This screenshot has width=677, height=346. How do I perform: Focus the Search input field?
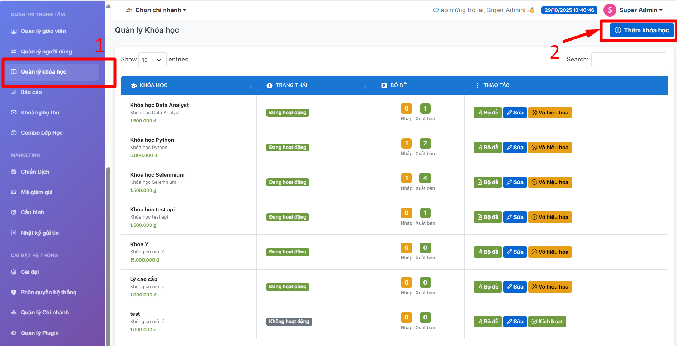coord(629,60)
